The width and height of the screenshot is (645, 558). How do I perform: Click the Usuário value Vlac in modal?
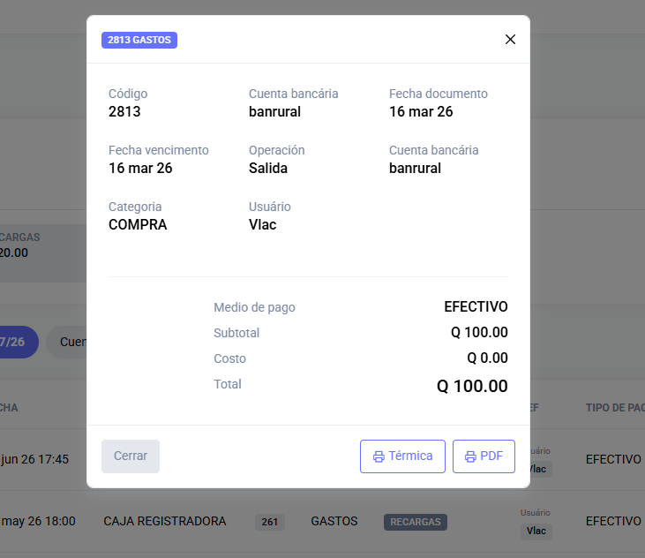coord(262,224)
